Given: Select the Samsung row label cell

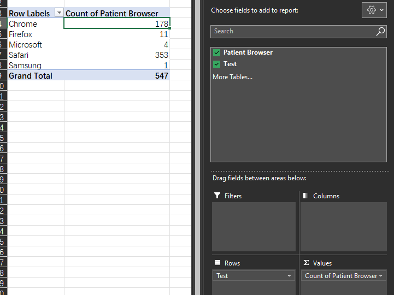Looking at the screenshot, I should click(x=36, y=66).
